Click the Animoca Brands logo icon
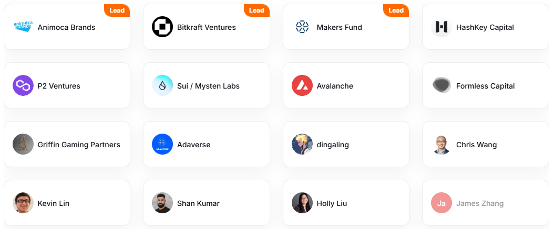The height and width of the screenshot is (229, 554). click(x=23, y=27)
